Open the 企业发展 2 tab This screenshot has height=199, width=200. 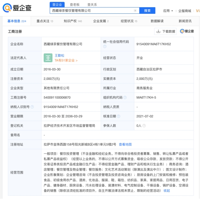(x=101, y=21)
